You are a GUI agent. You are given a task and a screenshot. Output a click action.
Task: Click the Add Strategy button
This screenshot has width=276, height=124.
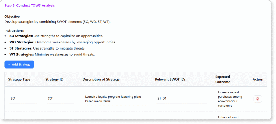[x=19, y=65]
